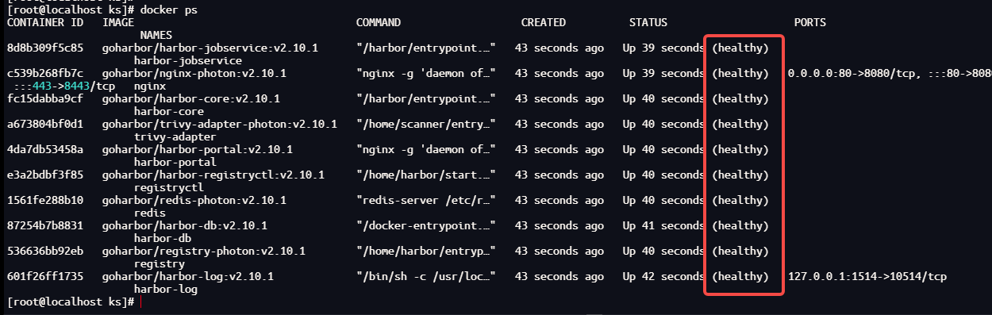This screenshot has width=992, height=315.
Task: Click the healthy status of harbor-log row
Action: point(740,277)
